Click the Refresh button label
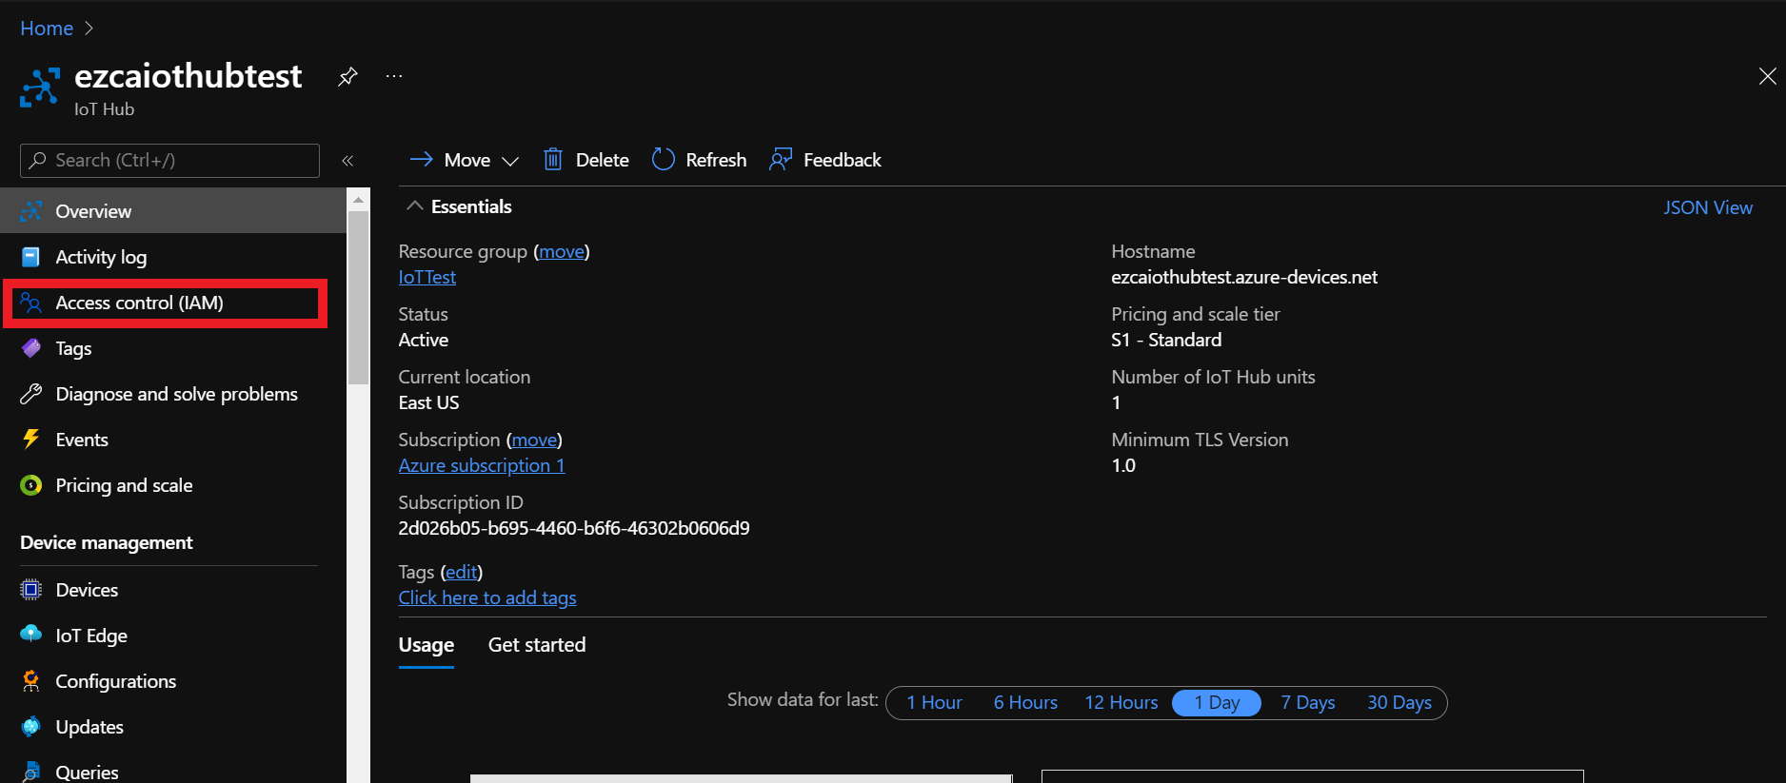The height and width of the screenshot is (783, 1786). [716, 160]
